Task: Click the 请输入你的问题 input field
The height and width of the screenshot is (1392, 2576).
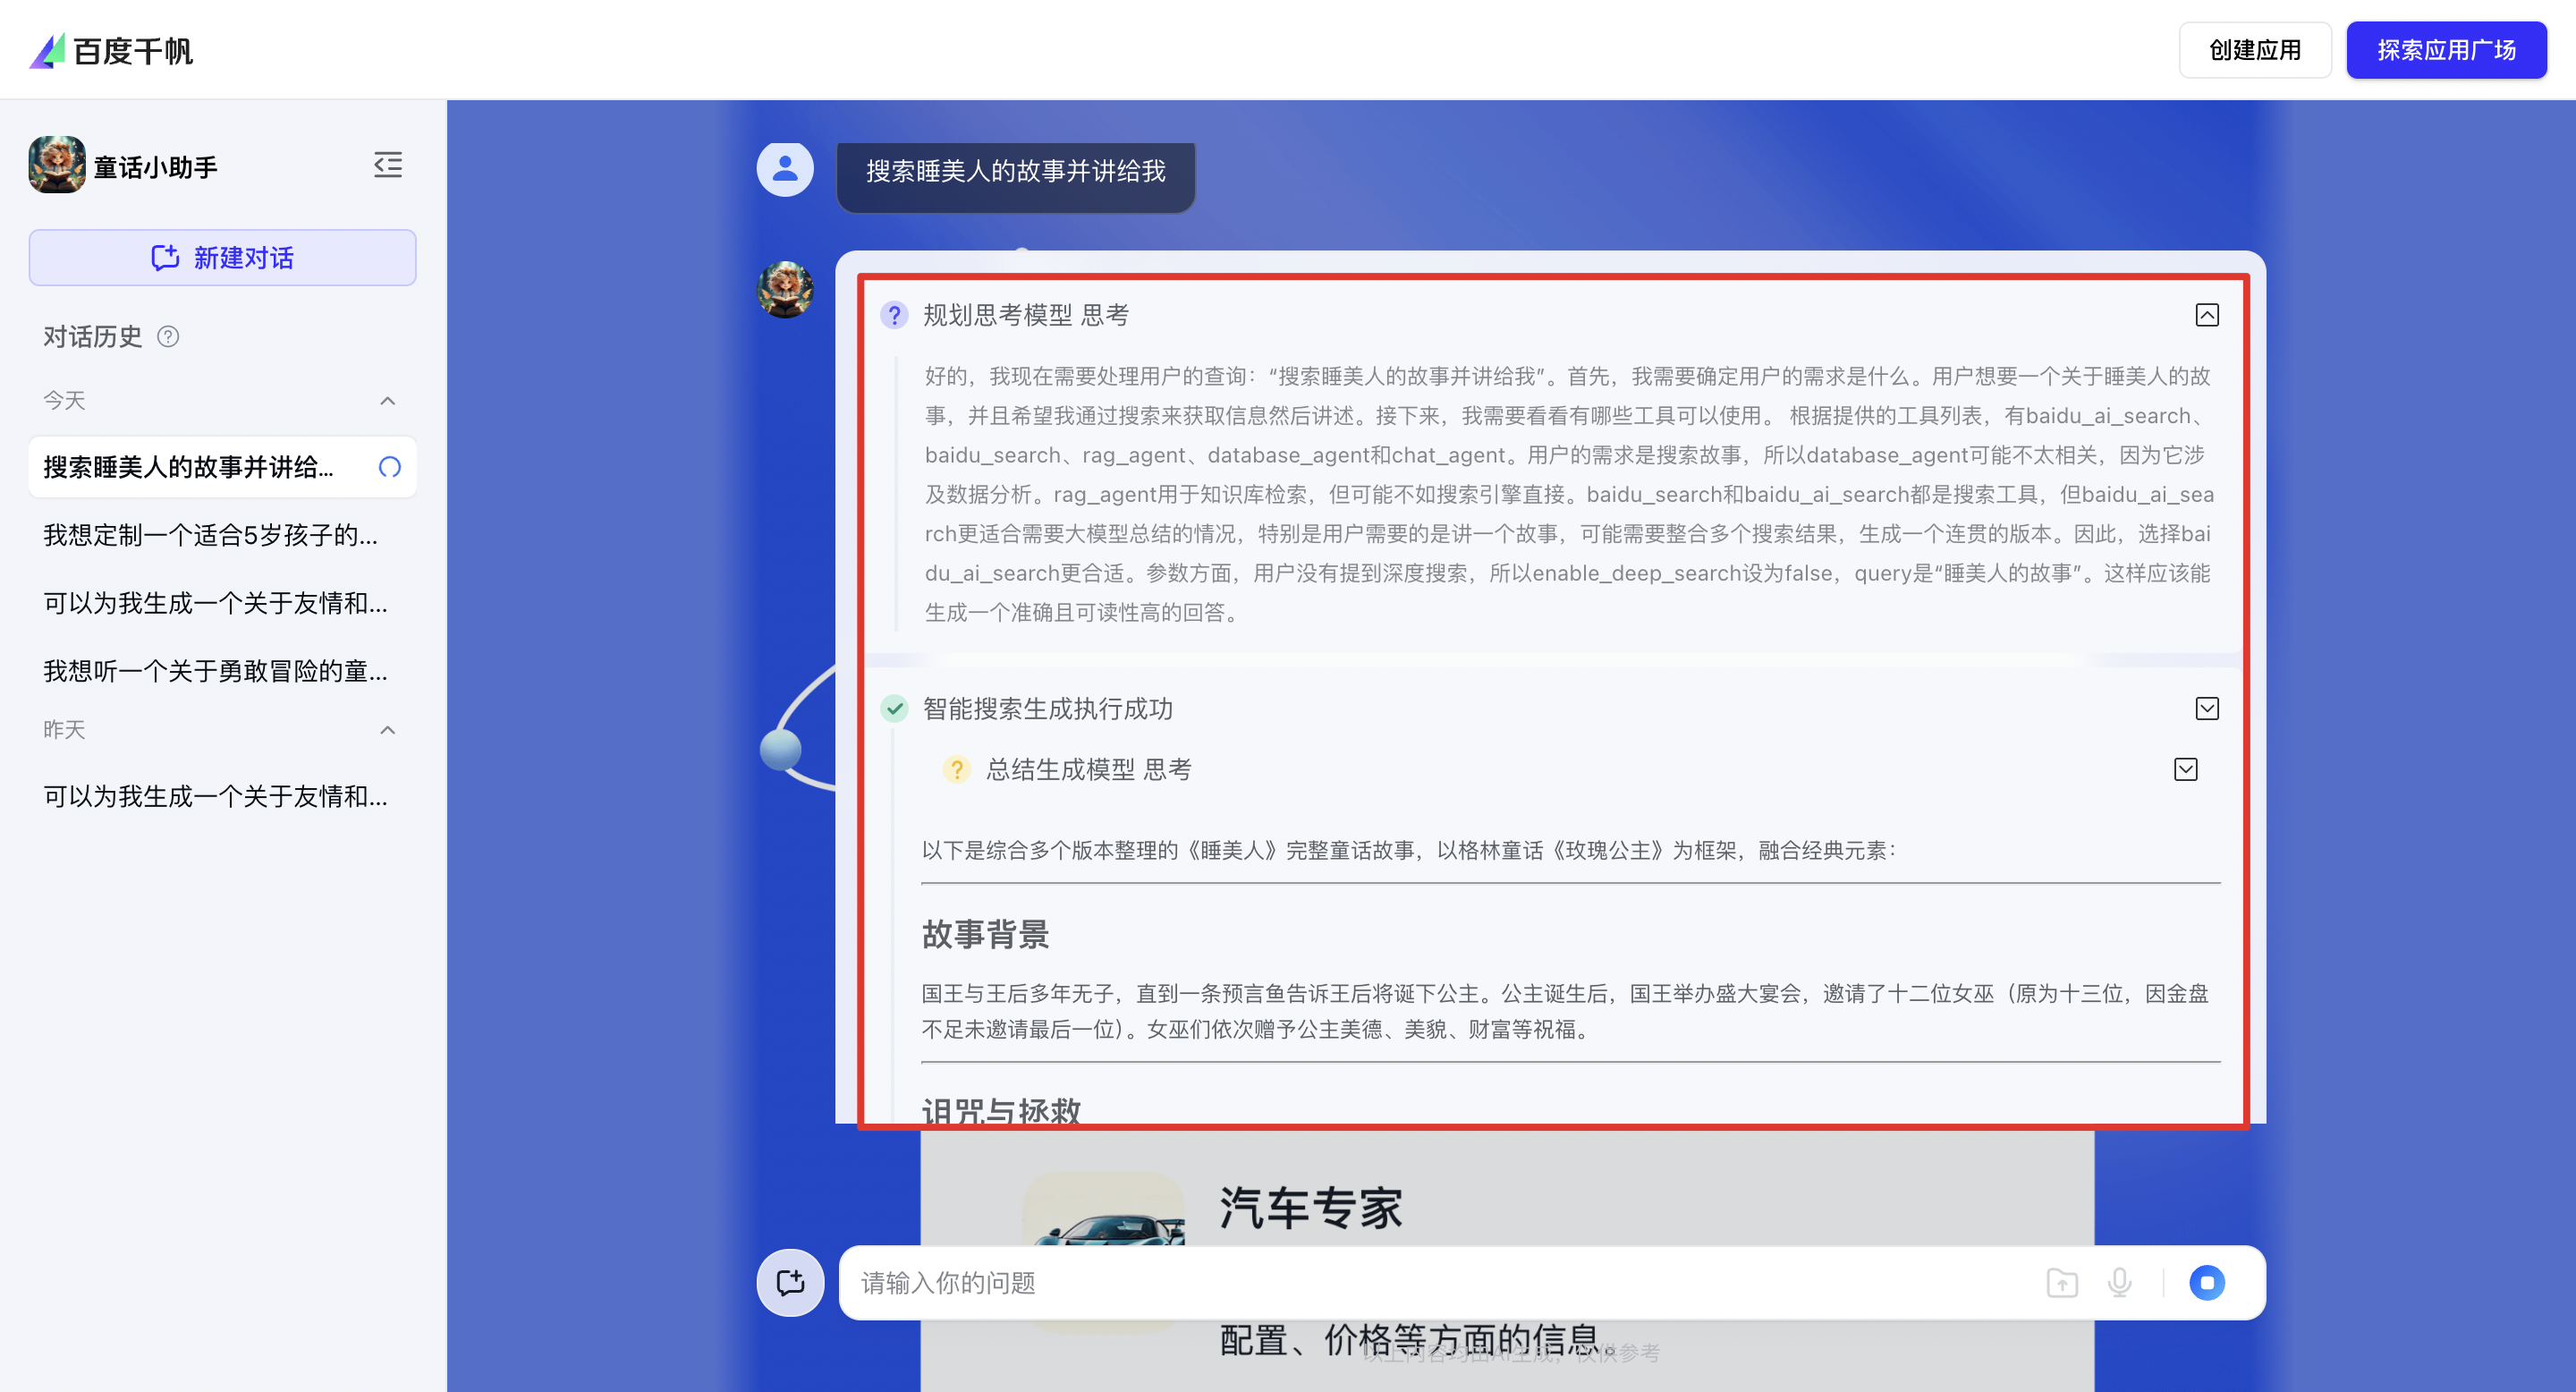Action: [x=1400, y=1282]
